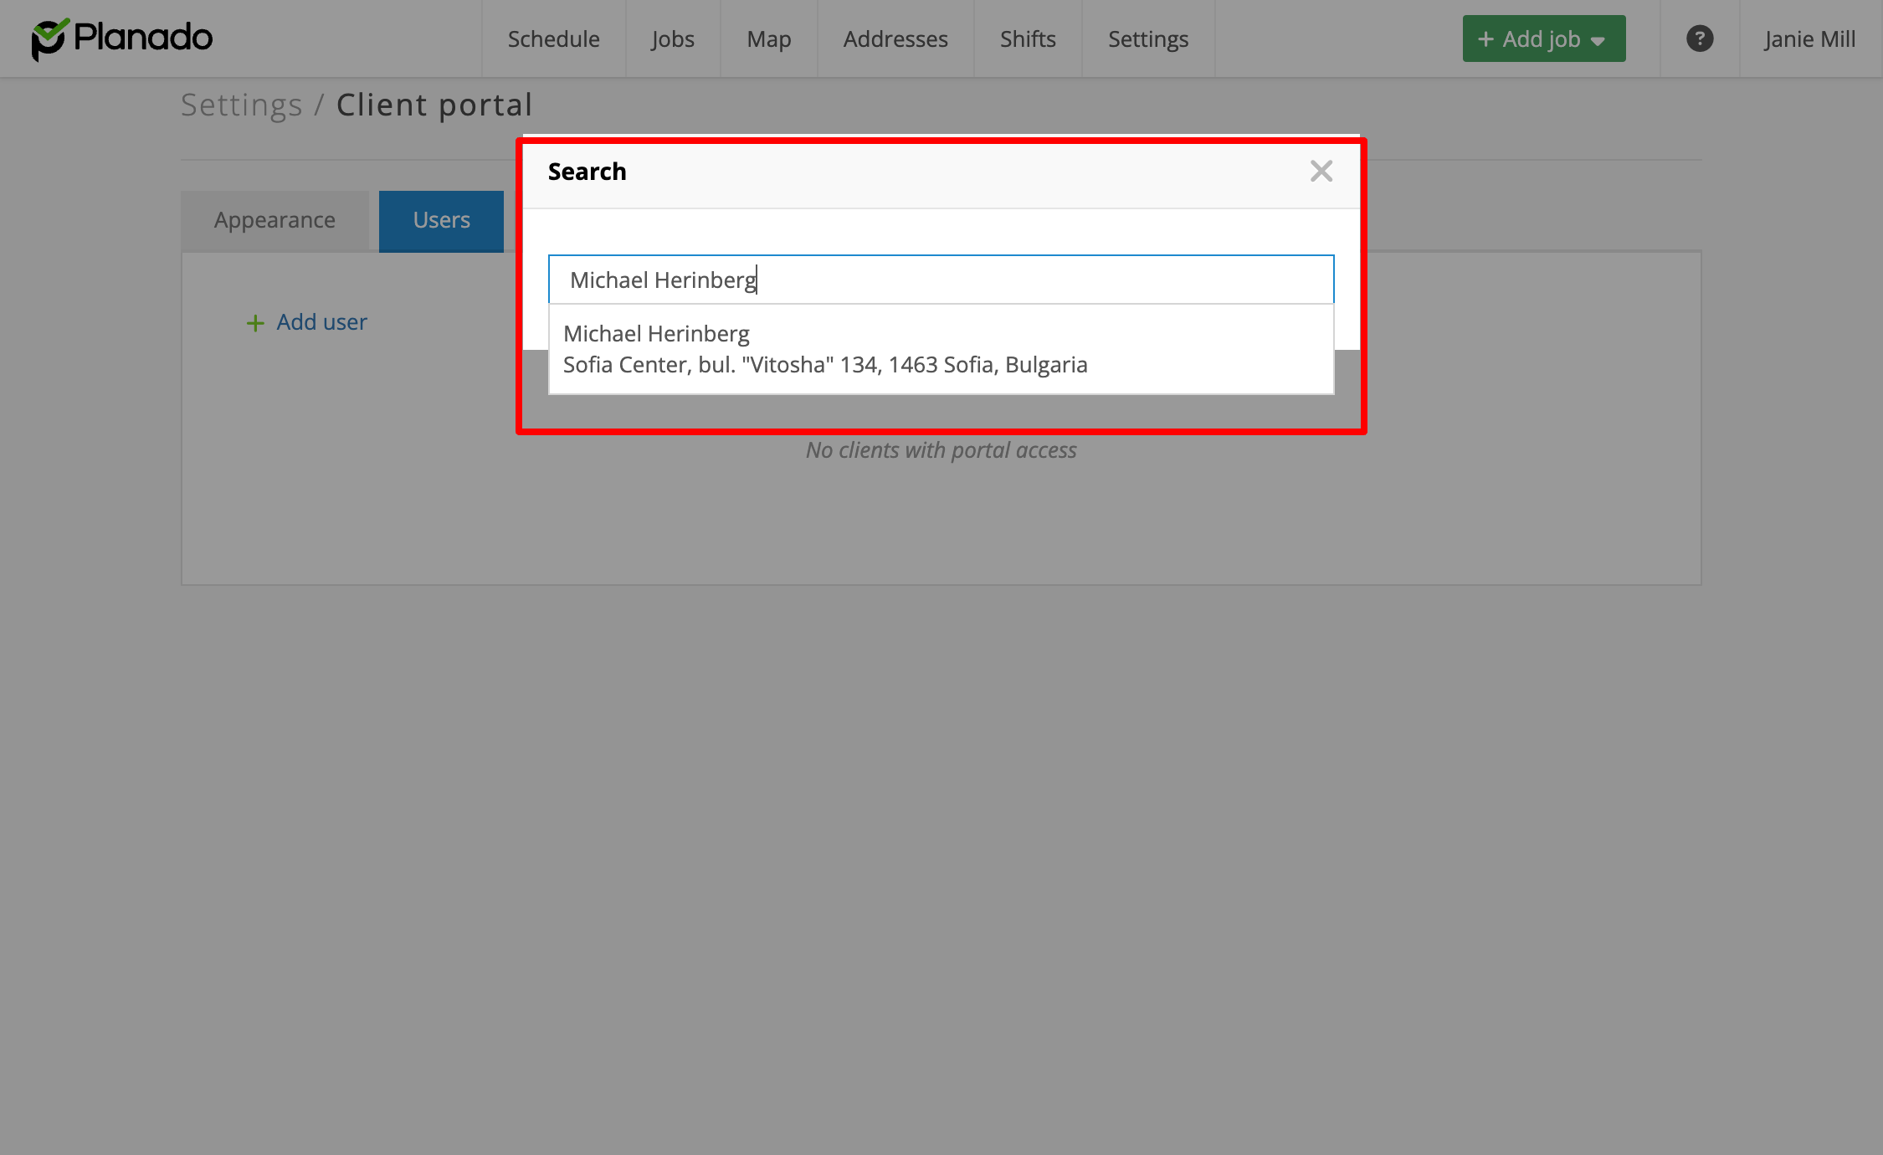Go to the Jobs page
The height and width of the screenshot is (1155, 1883).
(x=672, y=38)
